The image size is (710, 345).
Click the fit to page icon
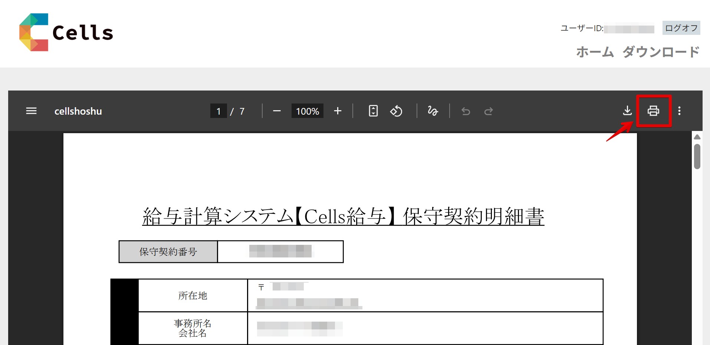pyautogui.click(x=373, y=111)
